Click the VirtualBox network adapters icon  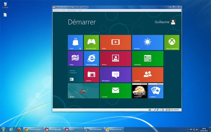157,110
